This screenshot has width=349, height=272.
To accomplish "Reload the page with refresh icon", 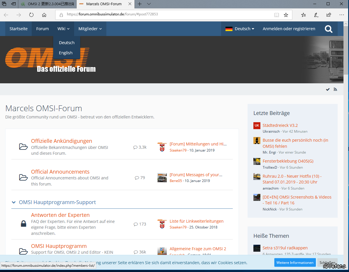I will click(31, 15).
